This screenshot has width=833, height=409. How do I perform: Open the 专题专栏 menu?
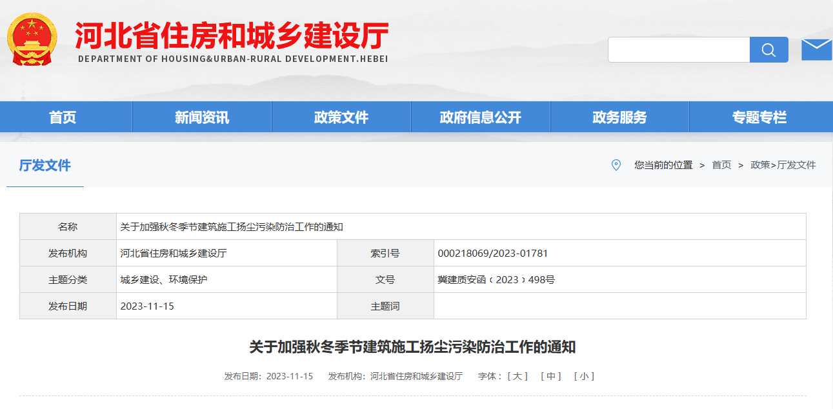click(758, 117)
